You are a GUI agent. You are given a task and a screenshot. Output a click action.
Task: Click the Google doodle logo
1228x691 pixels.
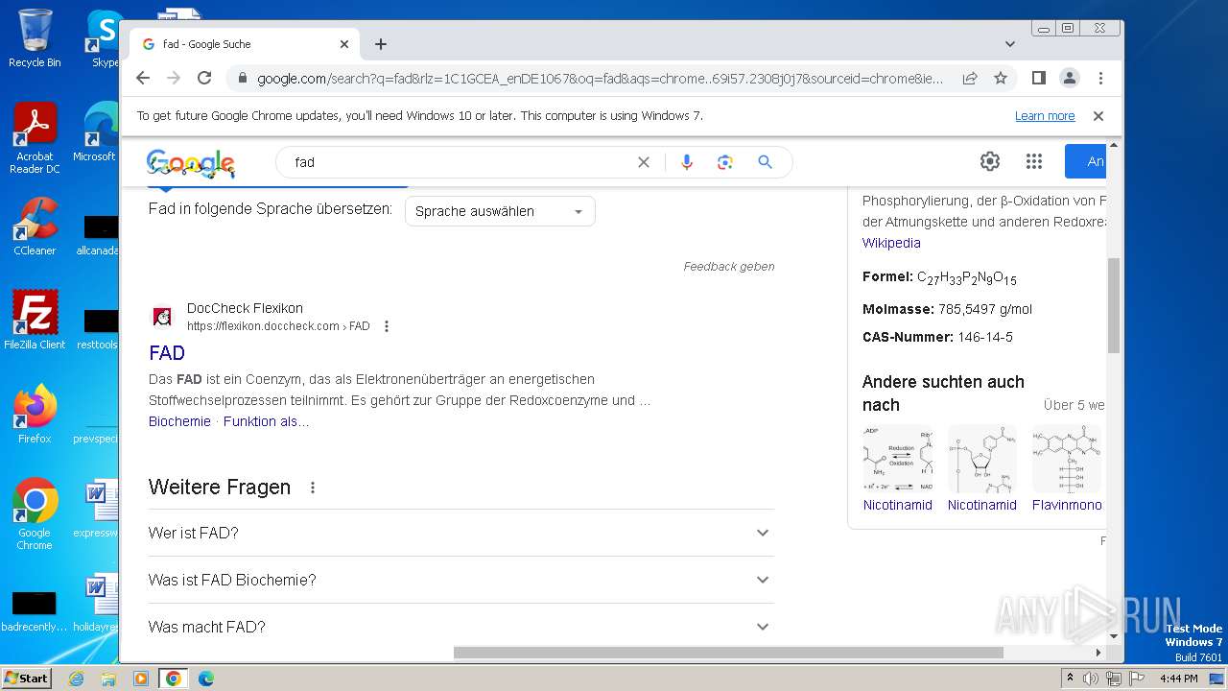[x=191, y=163]
